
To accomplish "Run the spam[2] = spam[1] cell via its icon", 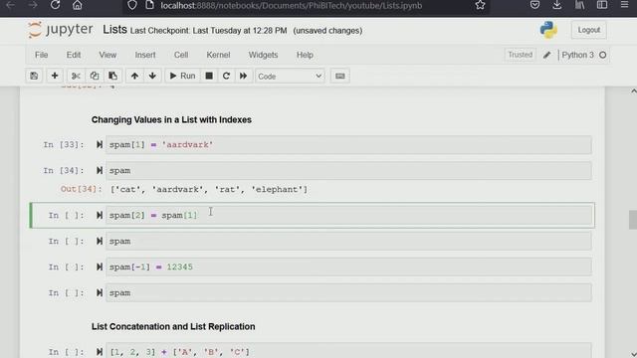I will click(100, 216).
